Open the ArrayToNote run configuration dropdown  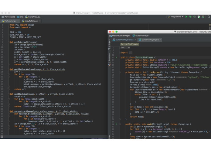tap(175, 17)
